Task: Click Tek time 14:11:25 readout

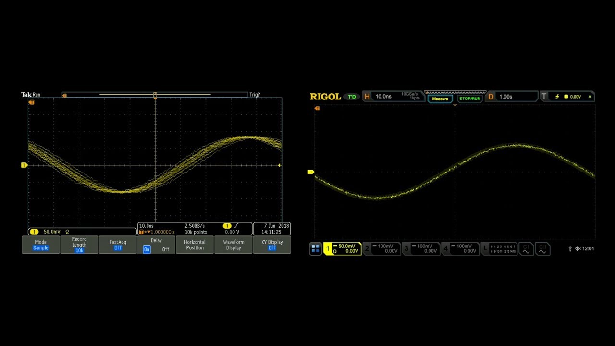Action: [271, 232]
